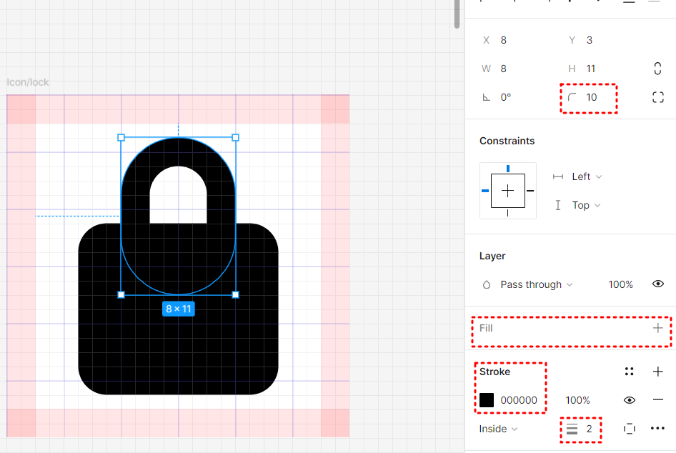Click the rotation angle icon

point(486,97)
